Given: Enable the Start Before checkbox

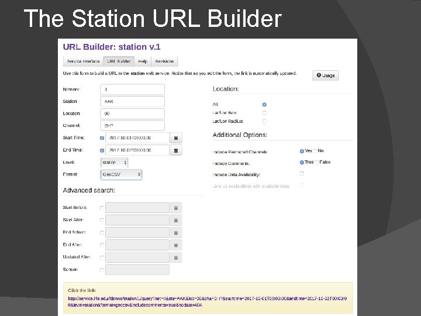Looking at the screenshot, I should pyautogui.click(x=102, y=208).
